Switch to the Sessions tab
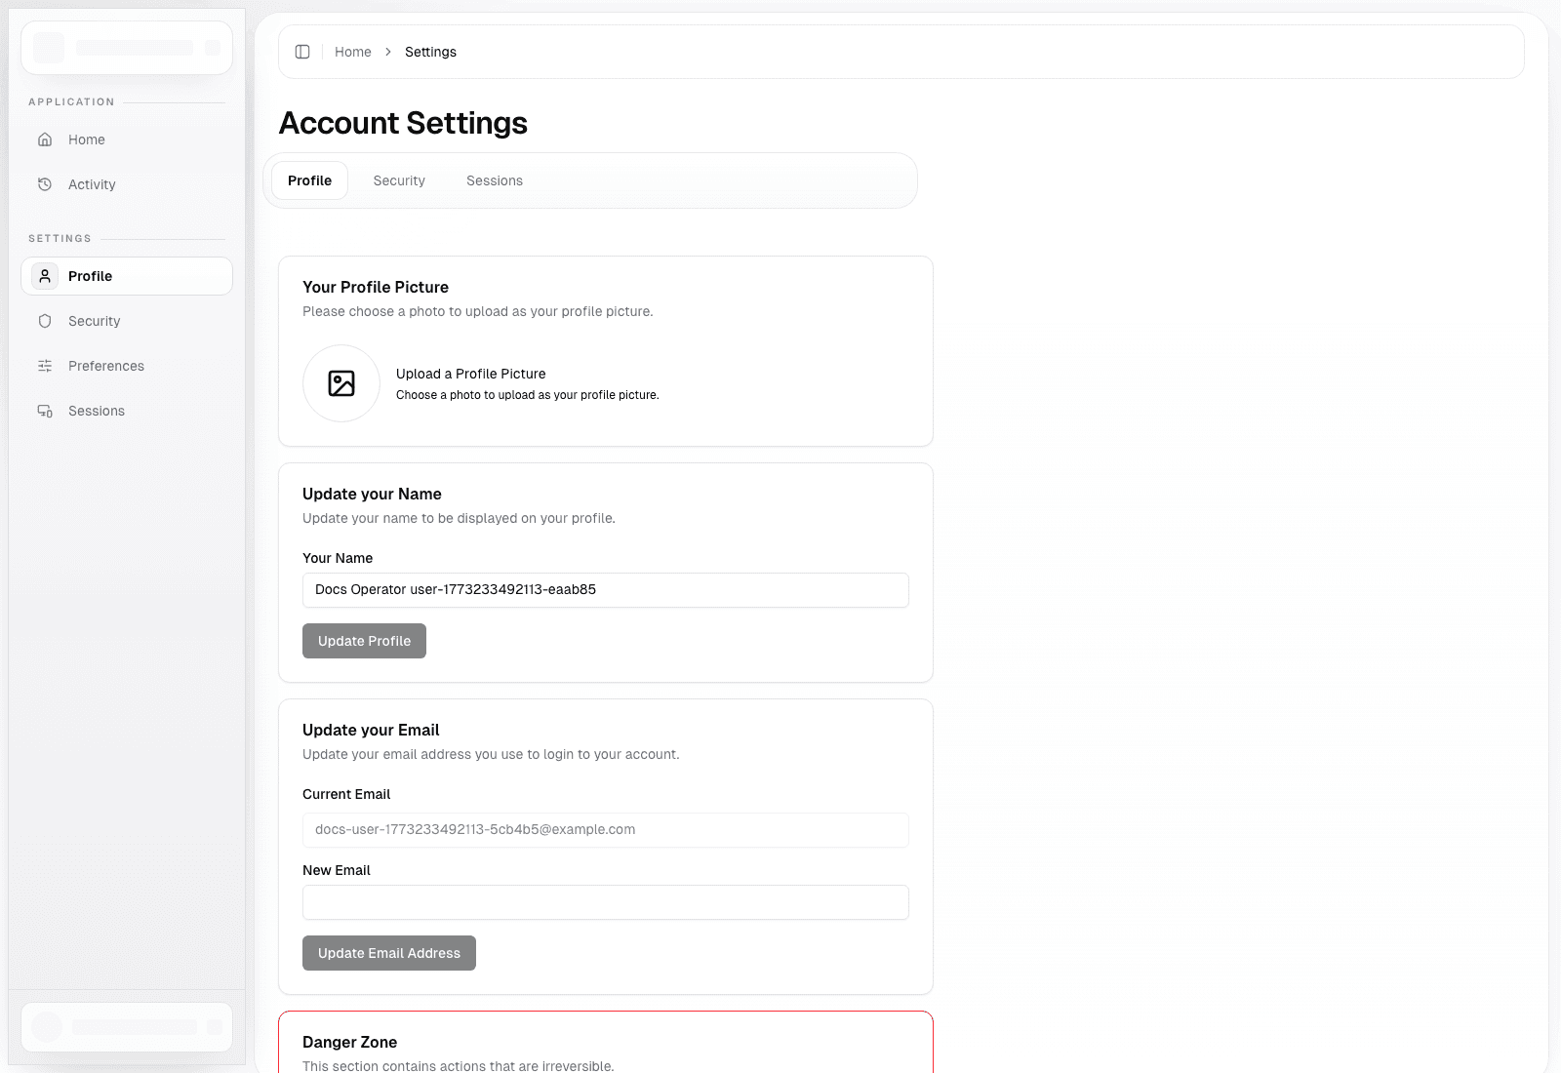Viewport: 1561px width, 1073px height. [x=494, y=180]
